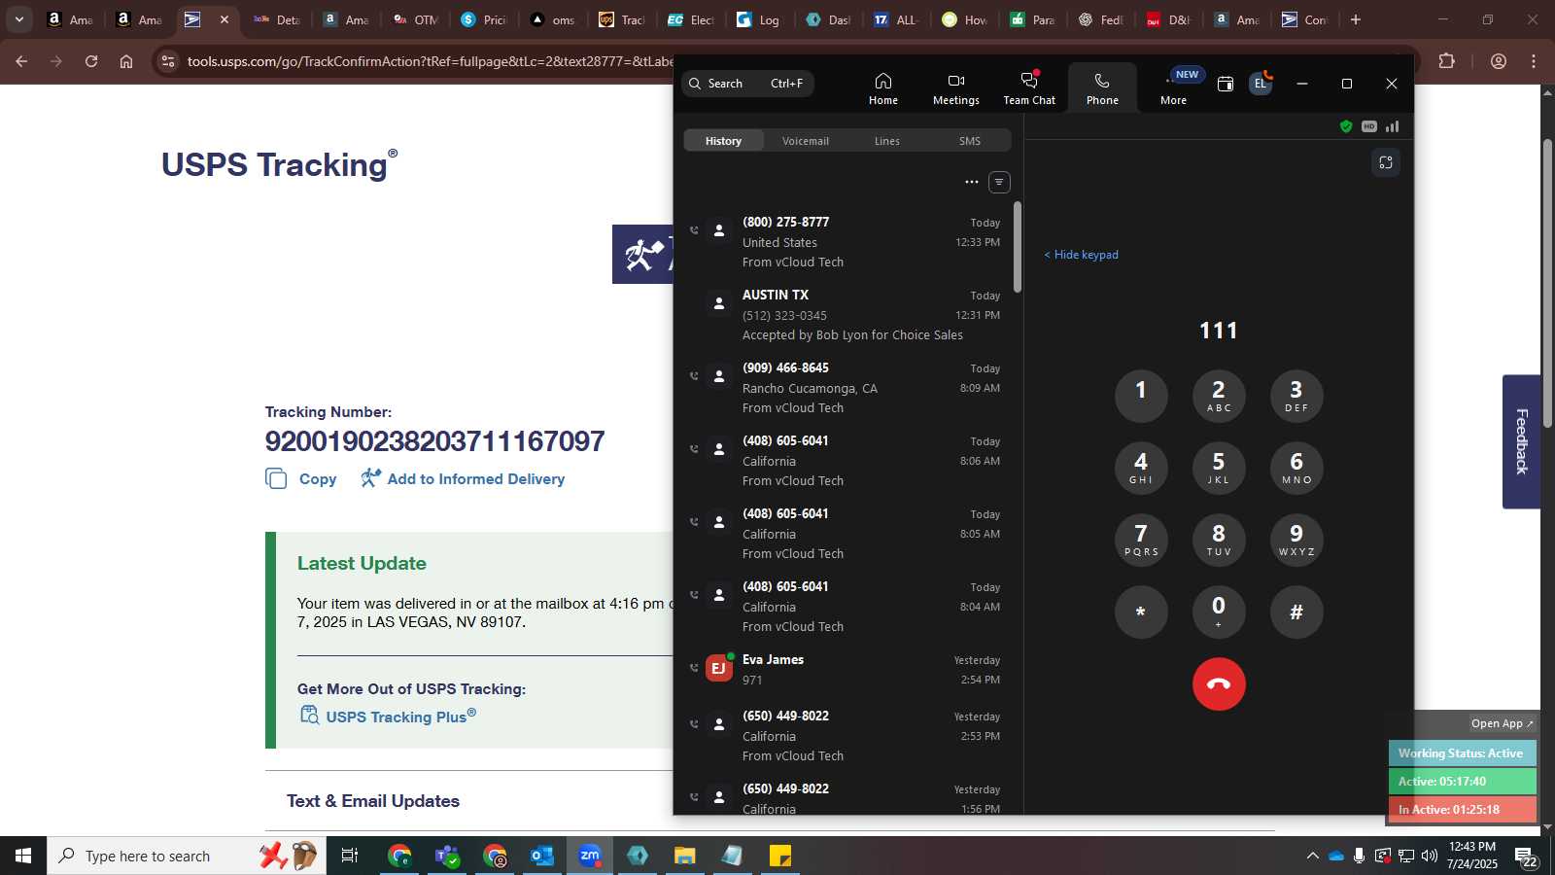The image size is (1555, 875).
Task: Switch to Lines tab
Action: [886, 141]
